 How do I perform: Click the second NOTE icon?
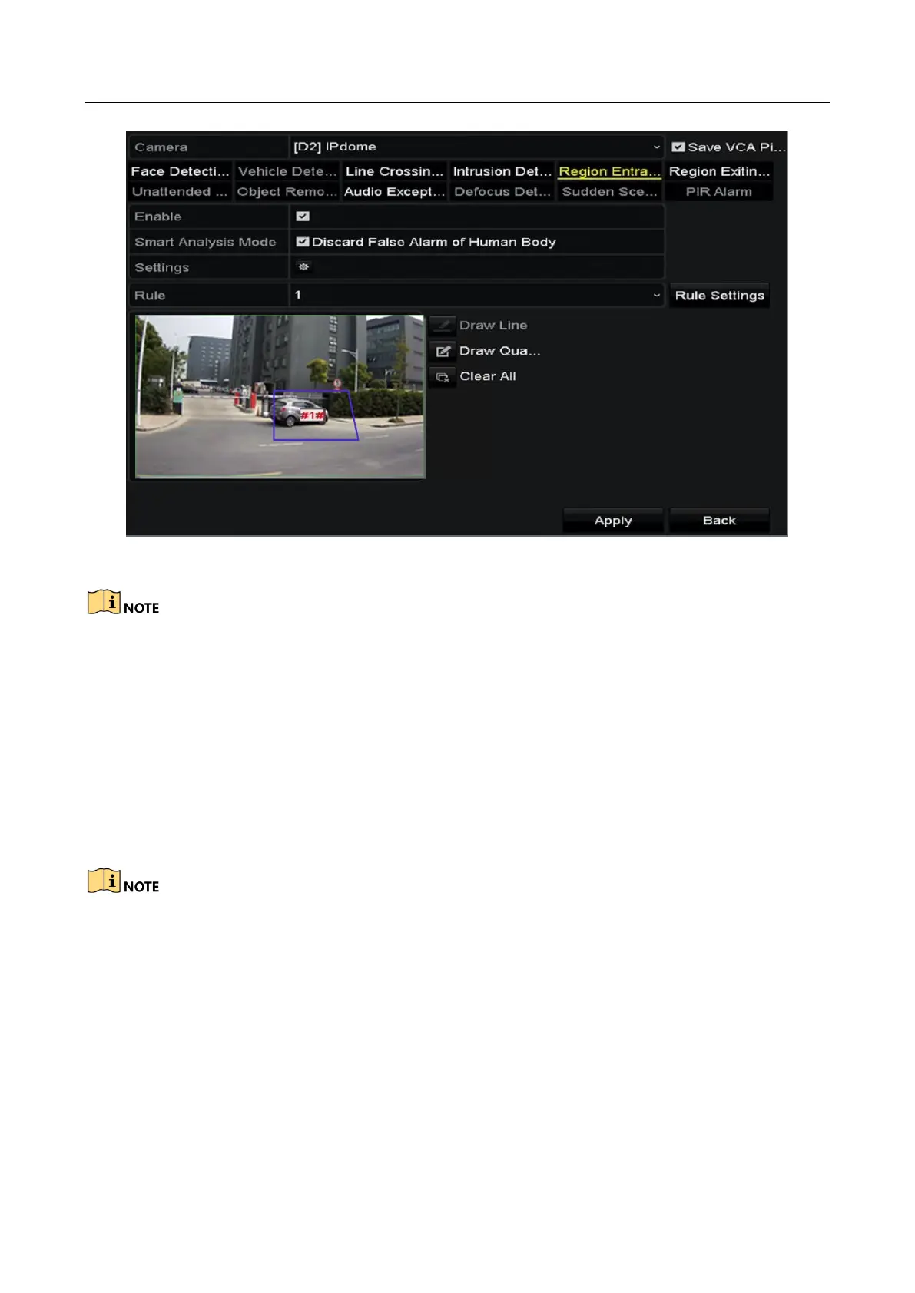coord(104,881)
